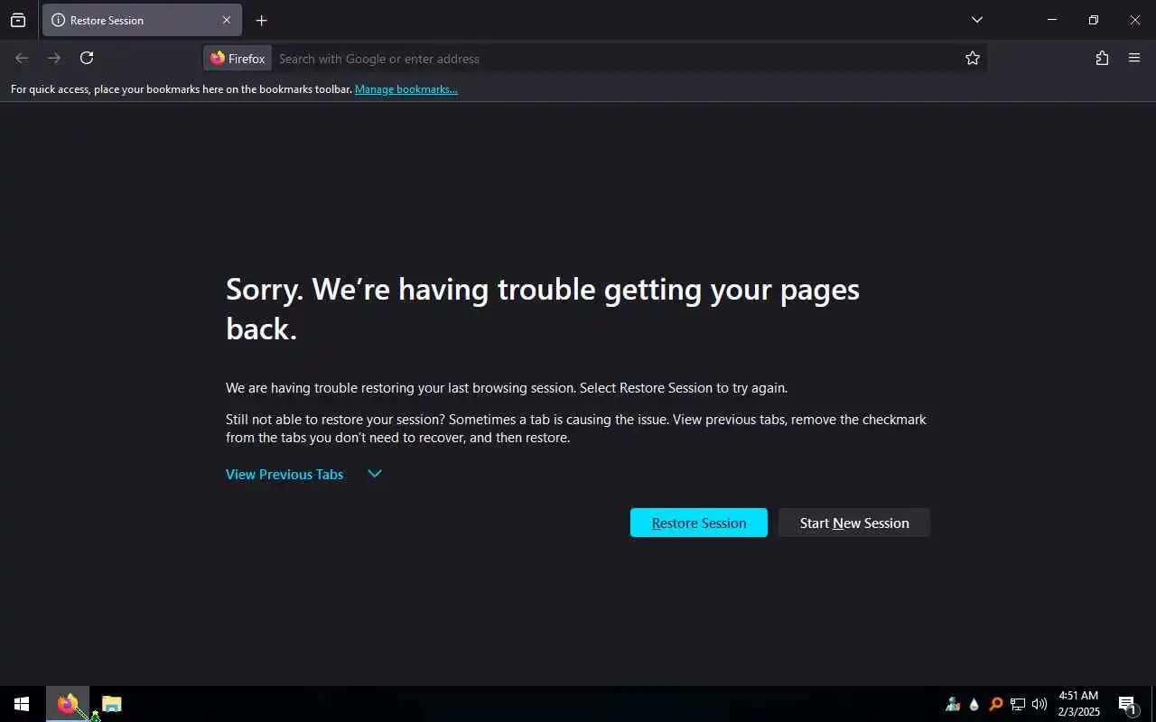Screen dimensions: 1156x722
Task: Click the Firefox identity icon in address bar
Action: pos(238,58)
